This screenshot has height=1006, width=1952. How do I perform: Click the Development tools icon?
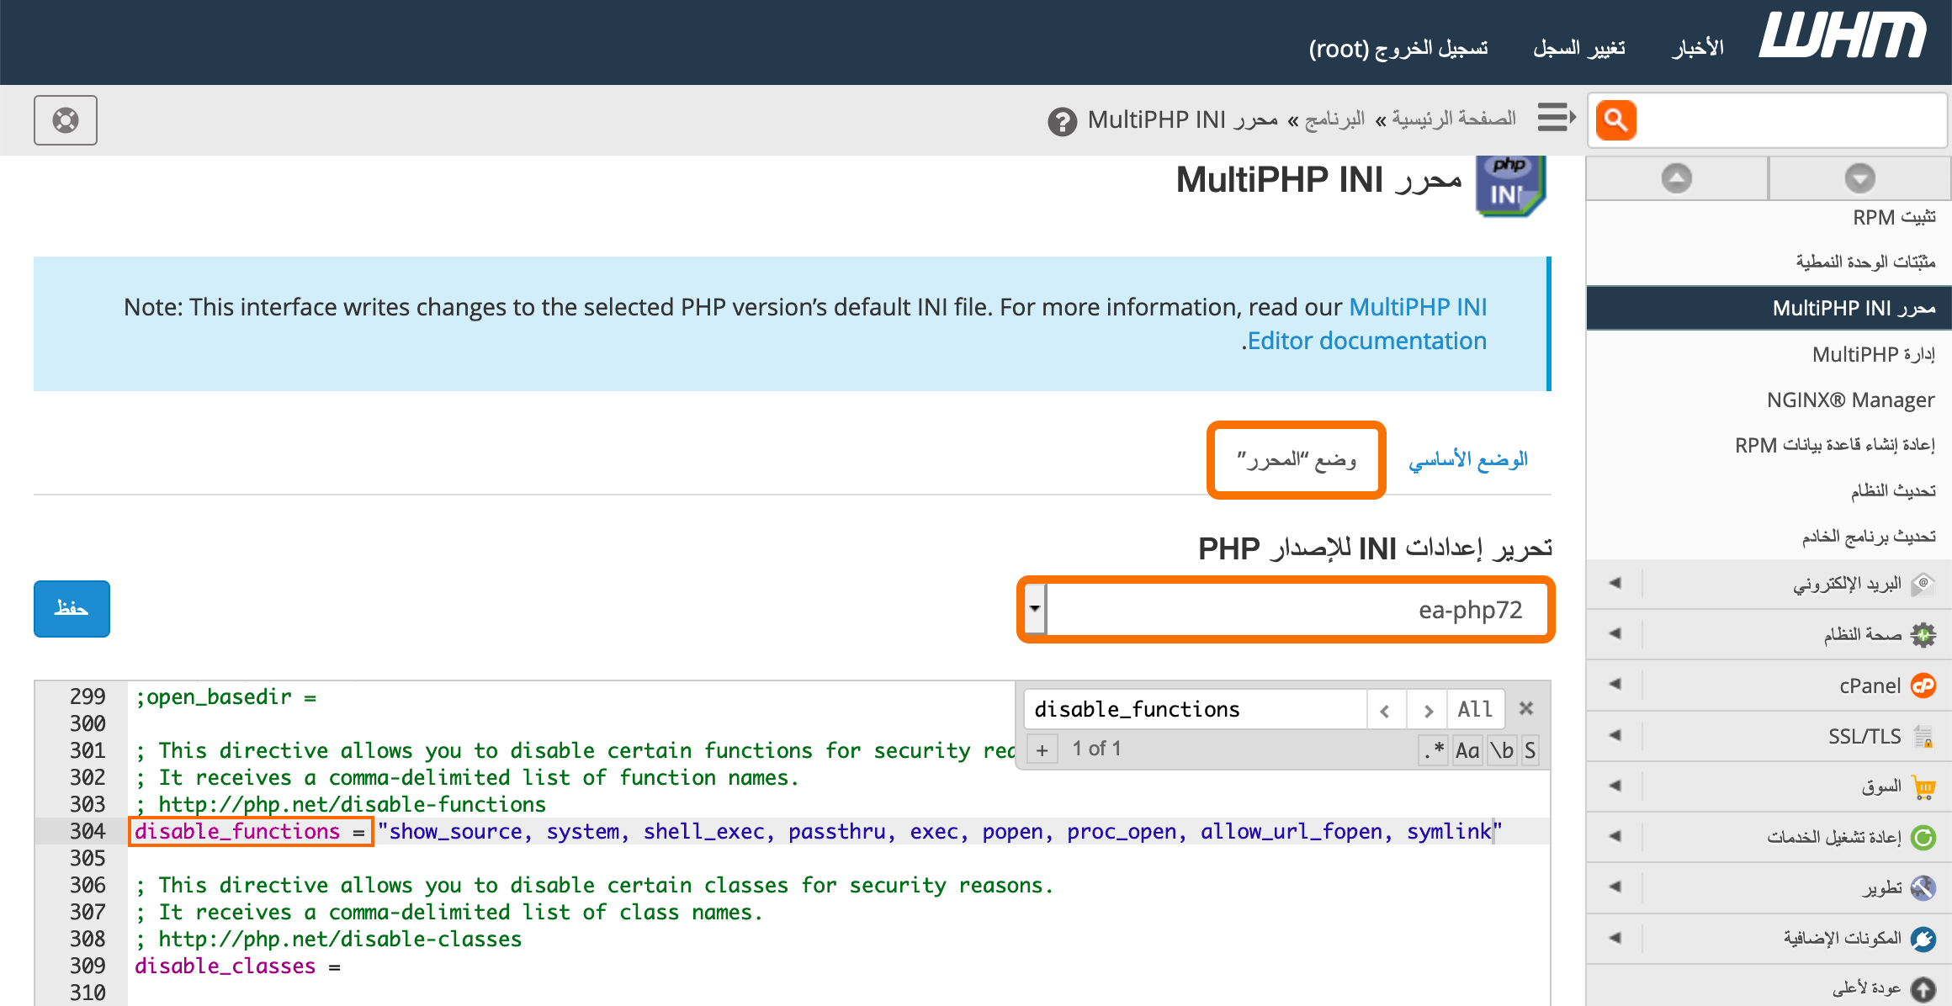pos(1923,887)
